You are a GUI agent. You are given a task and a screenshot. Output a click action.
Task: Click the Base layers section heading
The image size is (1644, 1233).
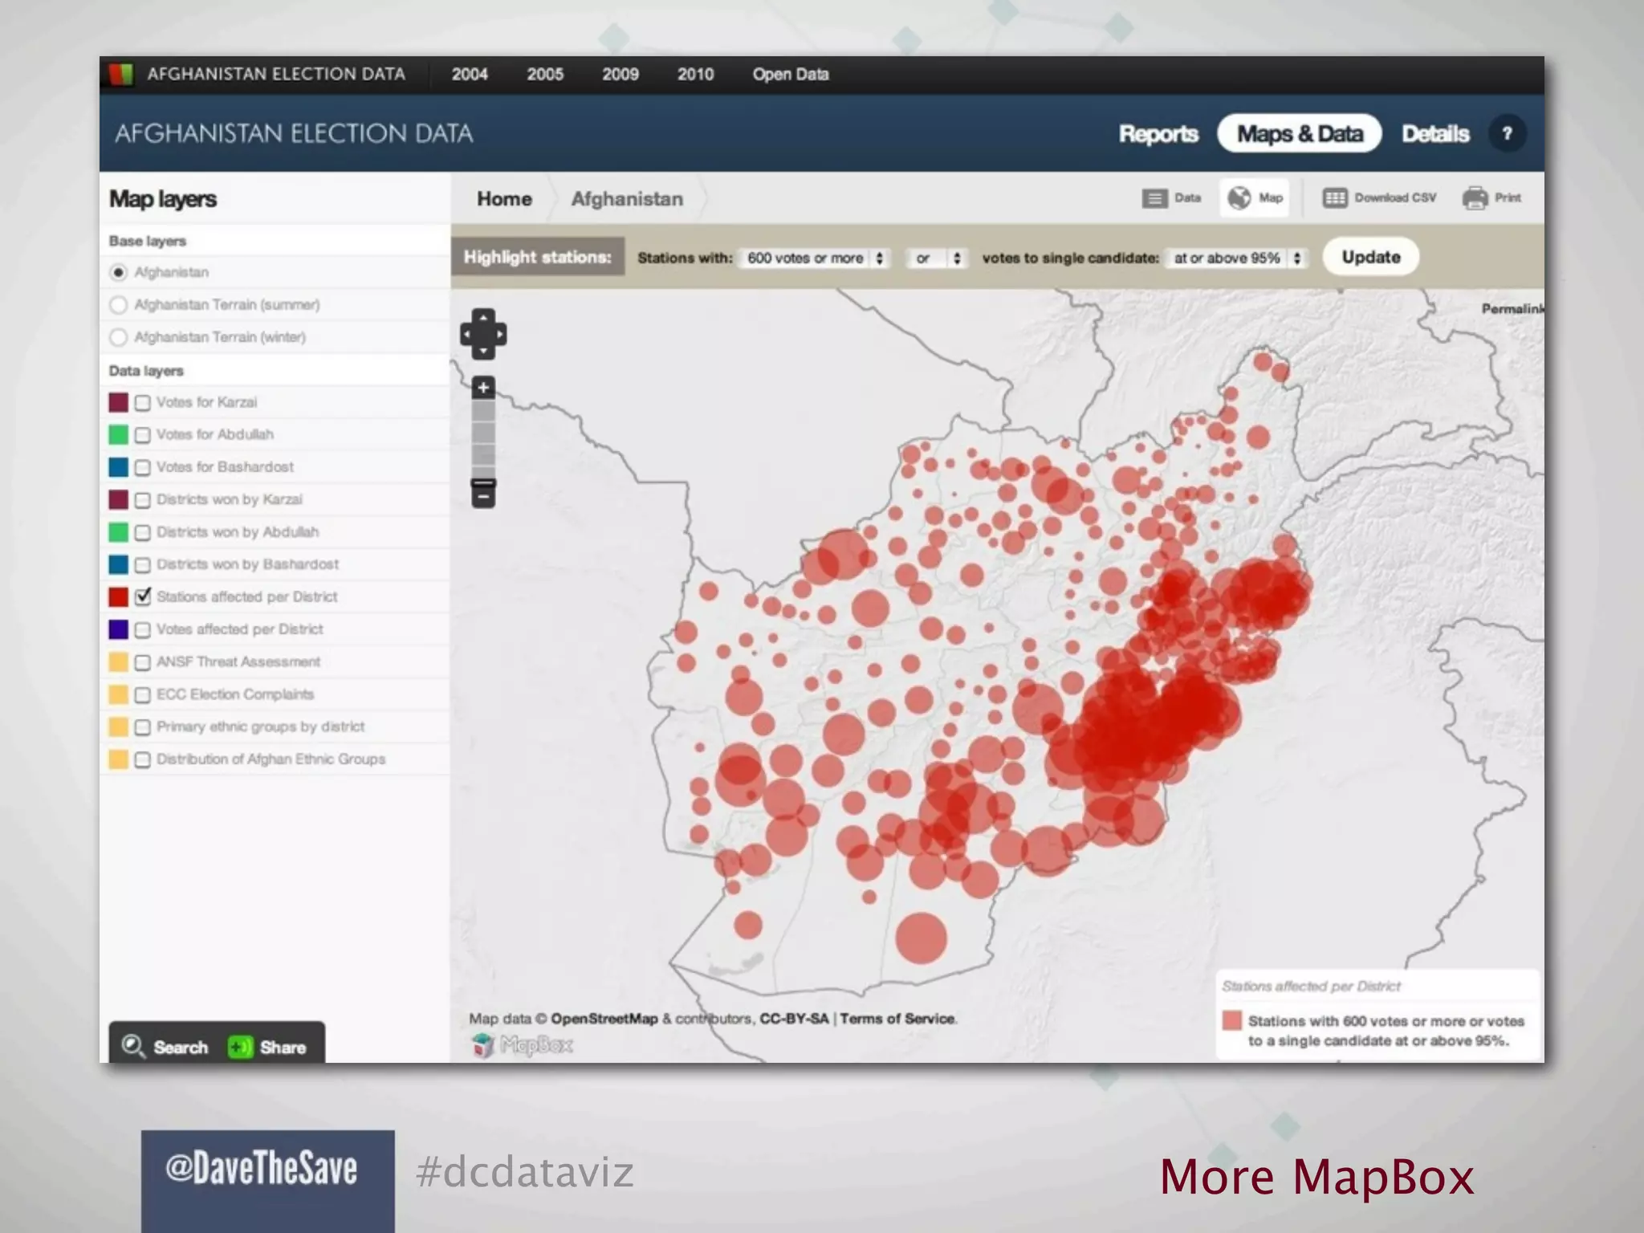pyautogui.click(x=148, y=241)
